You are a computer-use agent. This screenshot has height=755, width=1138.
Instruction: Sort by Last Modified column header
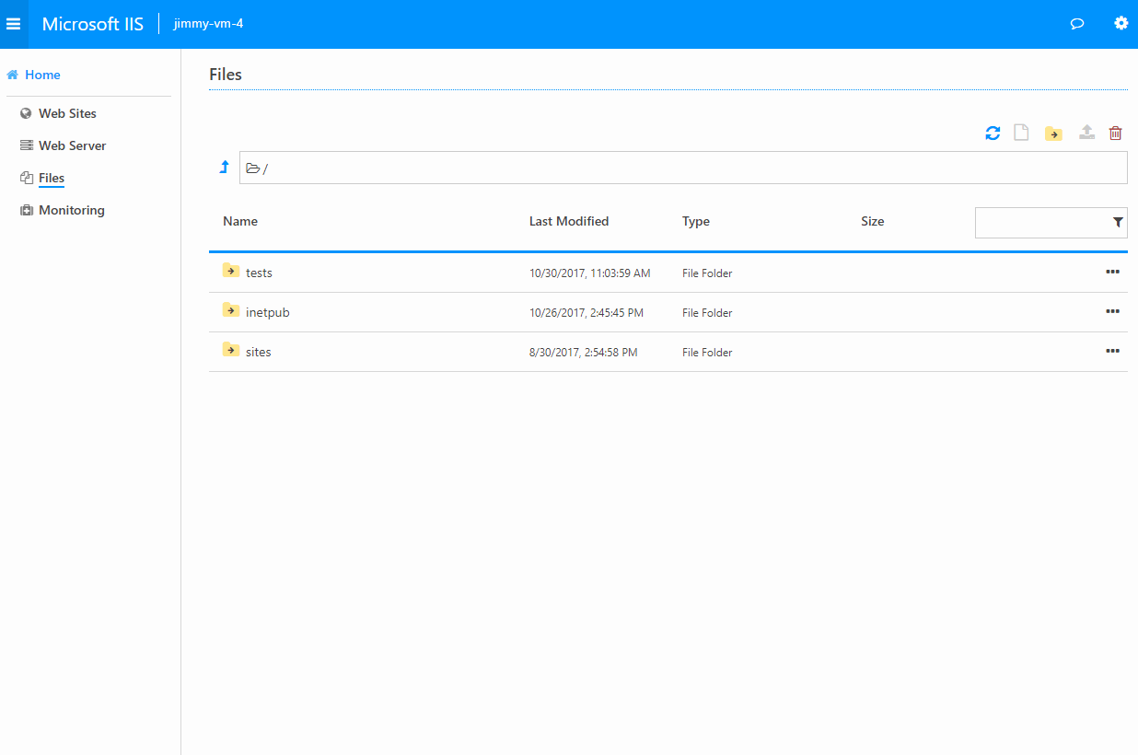pos(569,221)
